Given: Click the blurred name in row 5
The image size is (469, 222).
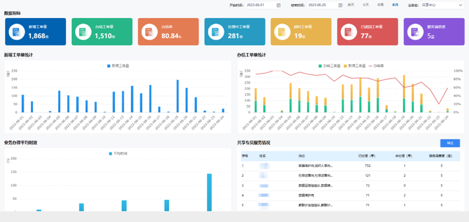Looking at the screenshot, I should click(264, 205).
